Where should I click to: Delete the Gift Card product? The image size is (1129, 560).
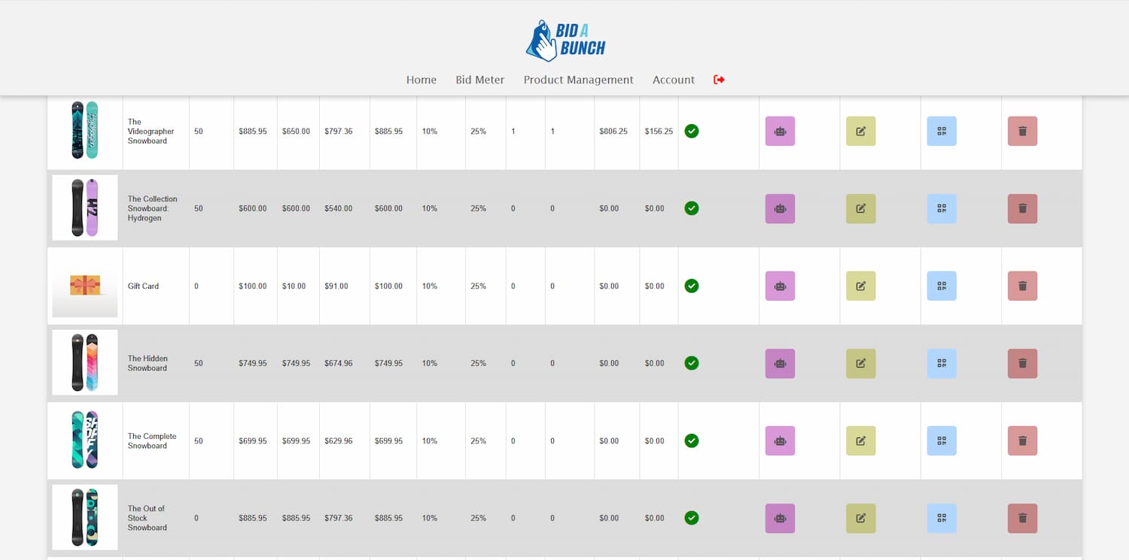1022,286
